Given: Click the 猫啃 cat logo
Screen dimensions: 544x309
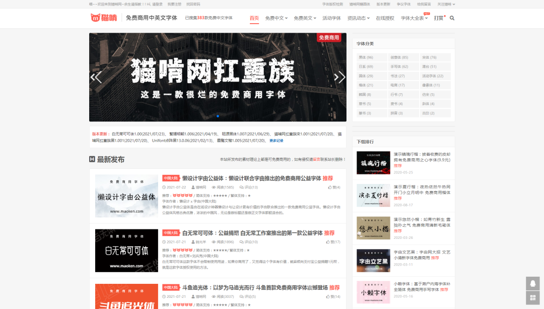Looking at the screenshot, I should (x=104, y=18).
